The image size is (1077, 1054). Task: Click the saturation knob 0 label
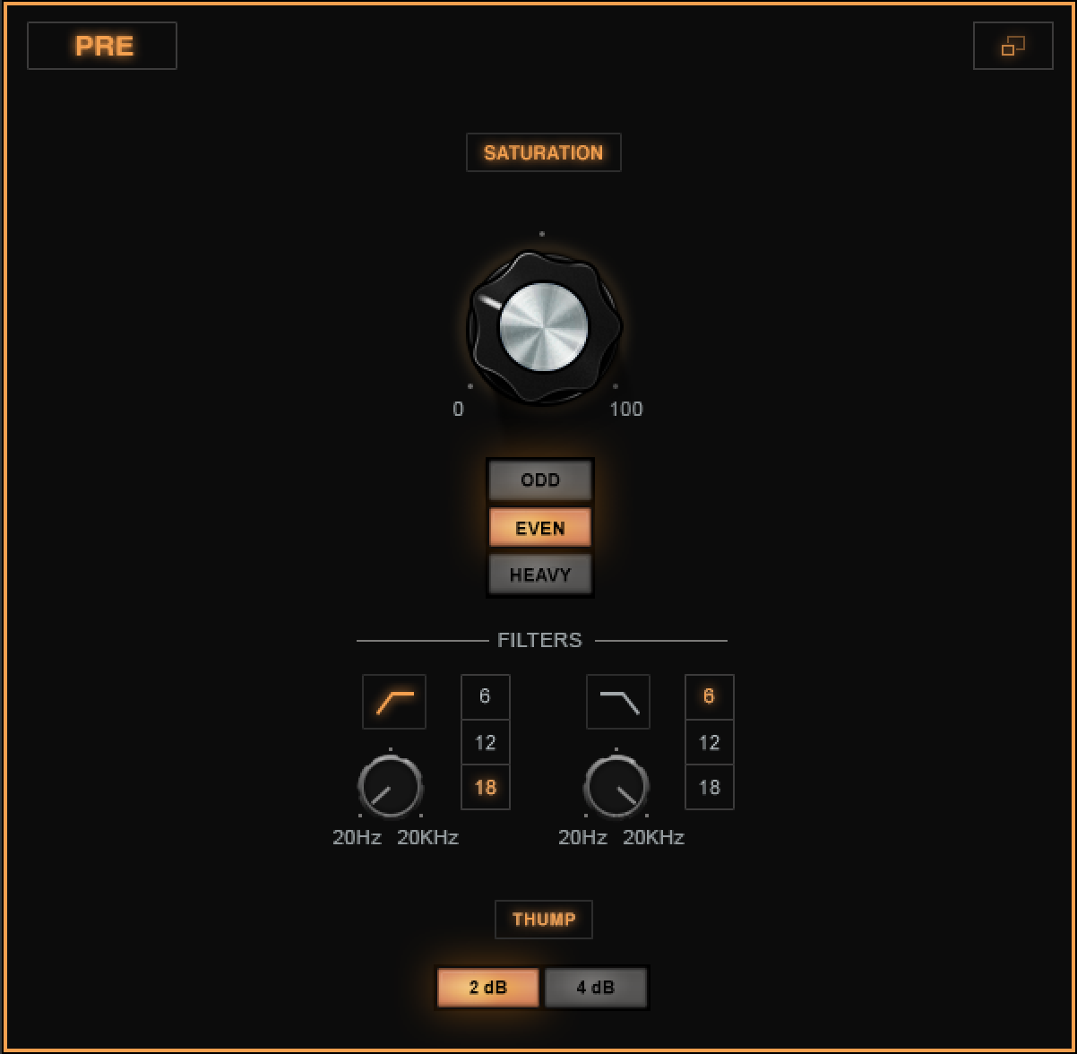click(459, 410)
